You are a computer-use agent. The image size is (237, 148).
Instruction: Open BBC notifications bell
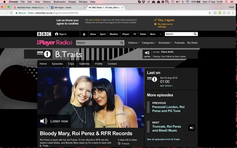click(84, 34)
